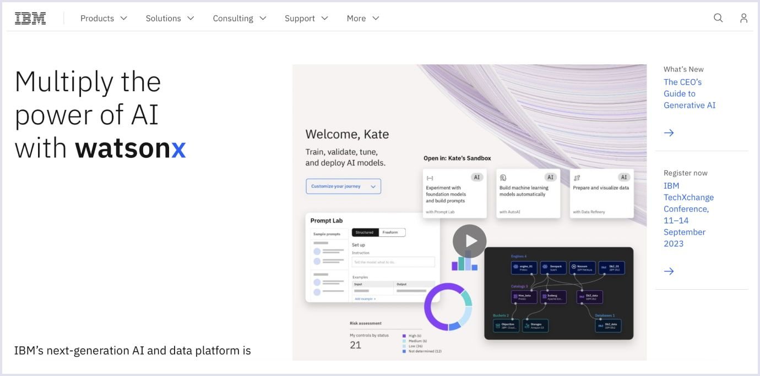Image resolution: width=760 pixels, height=376 pixels.
Task: Follow the arrow under CEO's Guide
Action: pos(669,132)
